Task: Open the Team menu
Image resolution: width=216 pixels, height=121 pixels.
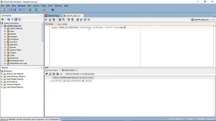Action: click(x=44, y=6)
